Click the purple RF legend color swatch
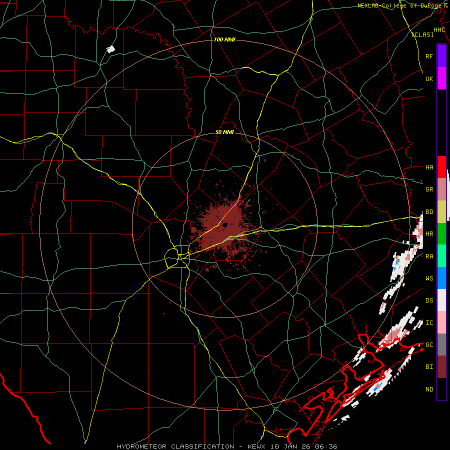450x450 pixels. tap(441, 56)
